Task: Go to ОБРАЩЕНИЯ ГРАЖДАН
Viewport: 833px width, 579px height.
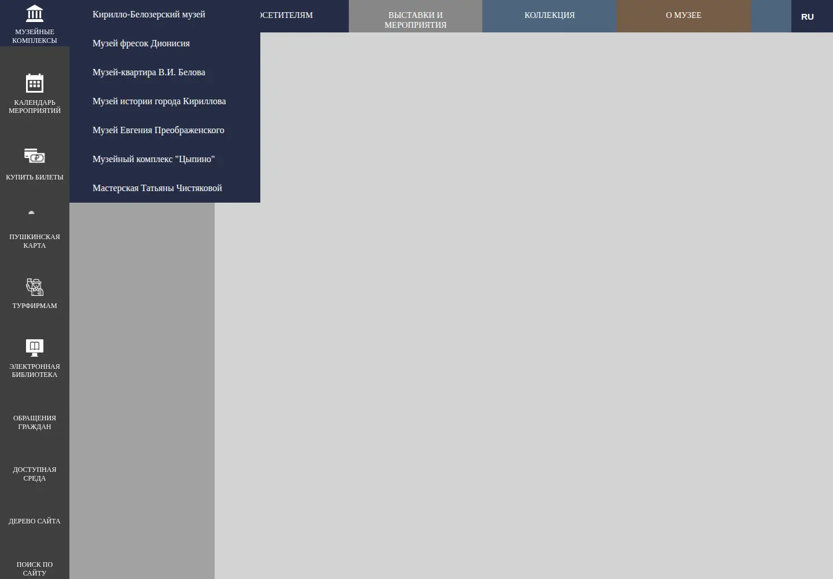Action: [x=35, y=422]
